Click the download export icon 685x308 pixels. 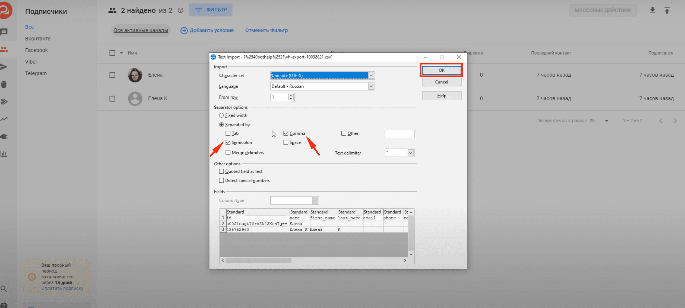pos(652,10)
